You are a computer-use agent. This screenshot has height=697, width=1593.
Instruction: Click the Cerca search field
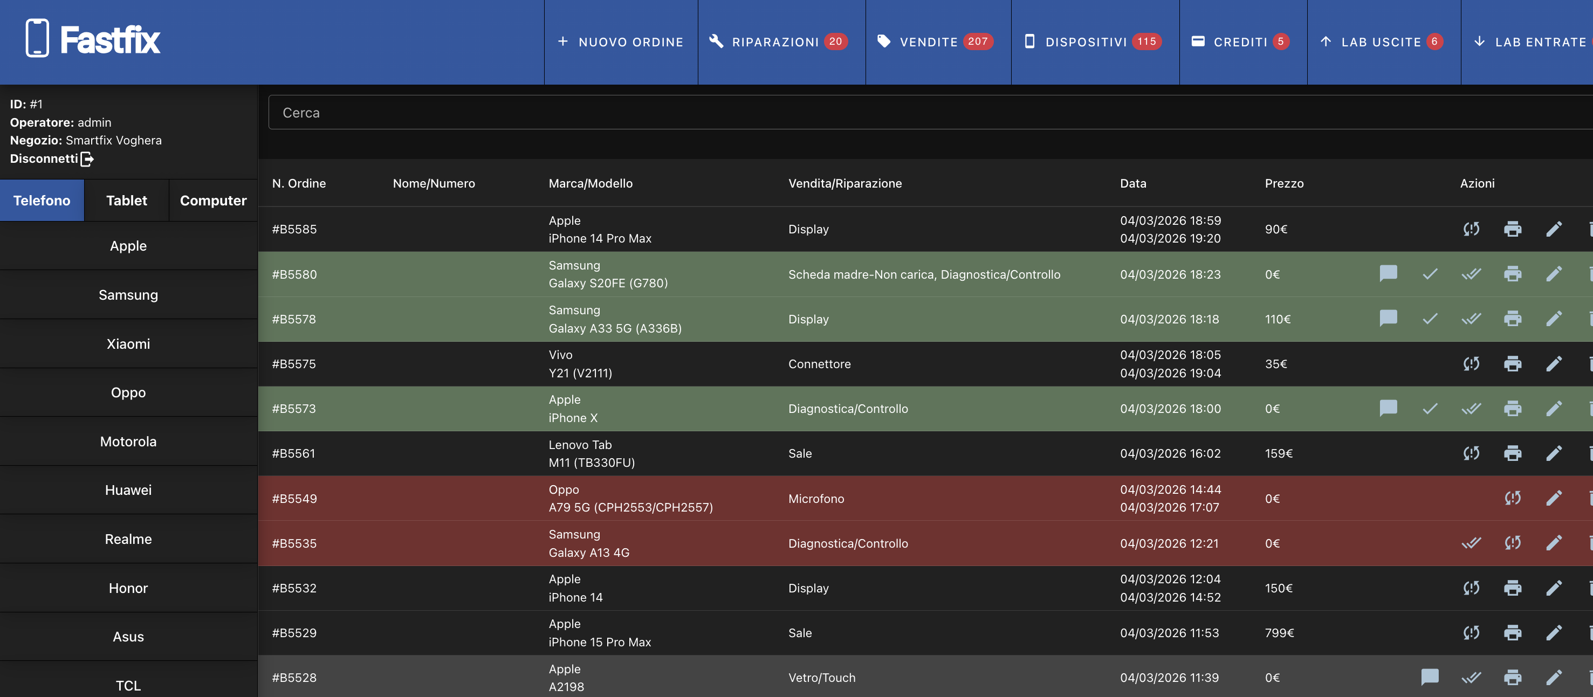point(931,113)
